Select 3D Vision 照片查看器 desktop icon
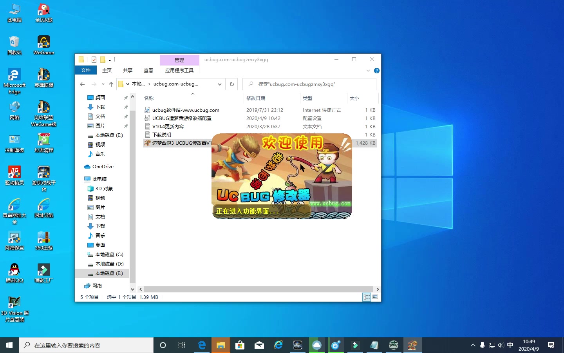564x353 pixels. click(x=14, y=309)
